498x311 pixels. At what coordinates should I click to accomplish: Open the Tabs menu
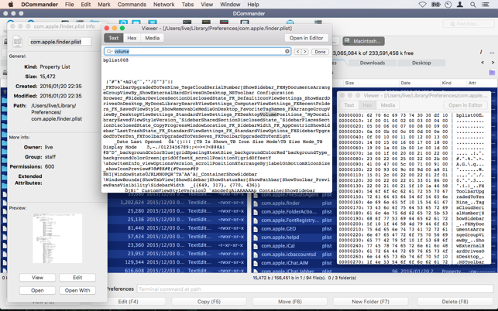coord(187,5)
